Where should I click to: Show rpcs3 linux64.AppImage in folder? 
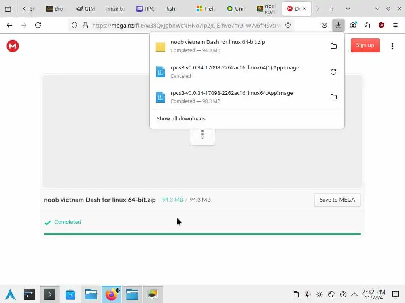333,97
